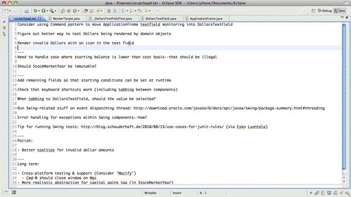Toggle Mark Occurrences in toolbar
The width and height of the screenshot is (351, 197).
click(x=109, y=11)
